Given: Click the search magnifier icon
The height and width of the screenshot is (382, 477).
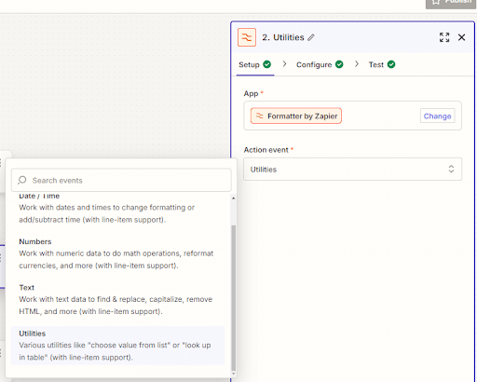Looking at the screenshot, I should [x=22, y=180].
